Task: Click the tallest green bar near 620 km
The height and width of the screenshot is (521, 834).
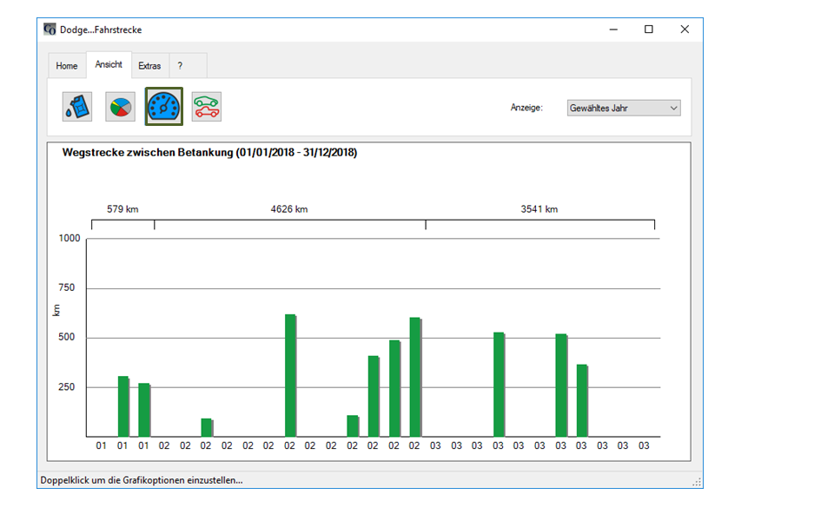Action: 290,375
